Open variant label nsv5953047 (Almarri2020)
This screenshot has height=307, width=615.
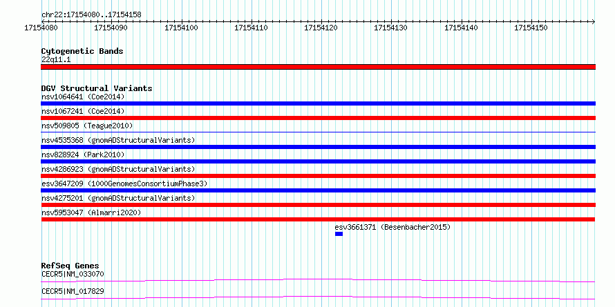(91, 213)
